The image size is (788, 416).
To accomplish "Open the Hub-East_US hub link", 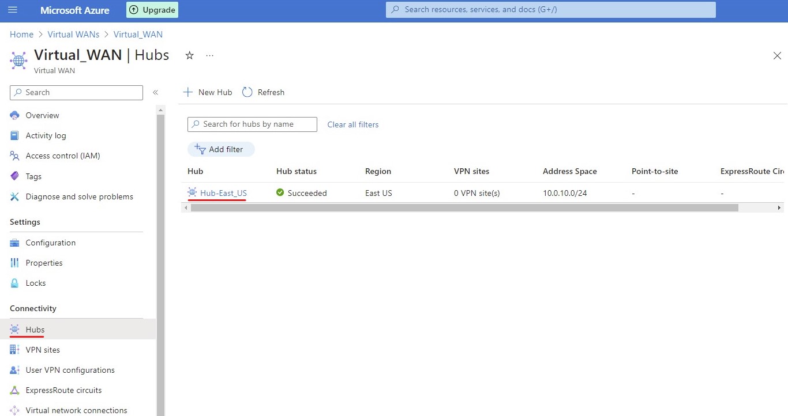I will click(223, 193).
